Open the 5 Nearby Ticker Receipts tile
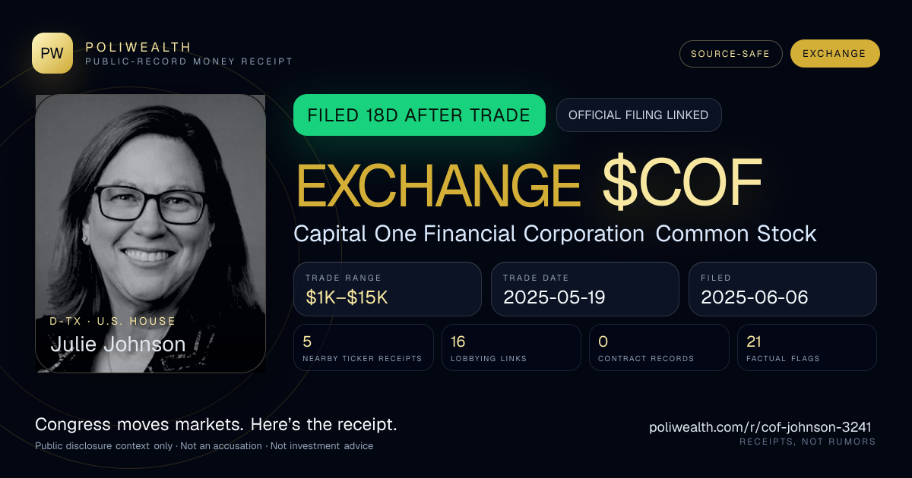This screenshot has height=478, width=912. [x=363, y=347]
